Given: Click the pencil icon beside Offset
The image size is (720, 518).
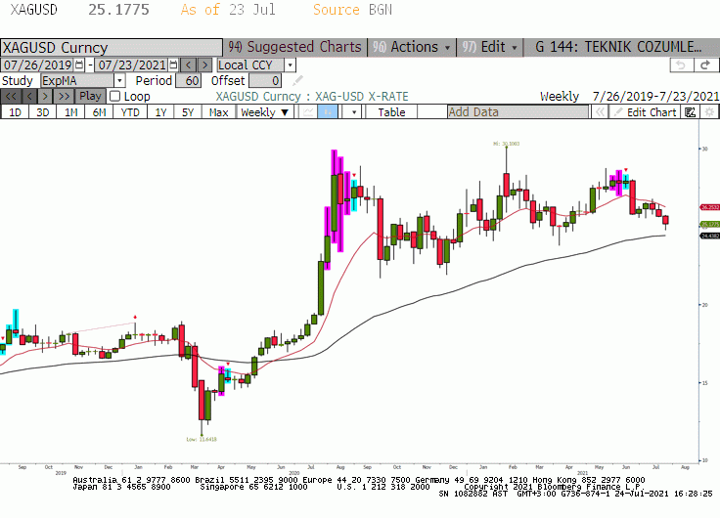Looking at the screenshot, I should click(297, 81).
